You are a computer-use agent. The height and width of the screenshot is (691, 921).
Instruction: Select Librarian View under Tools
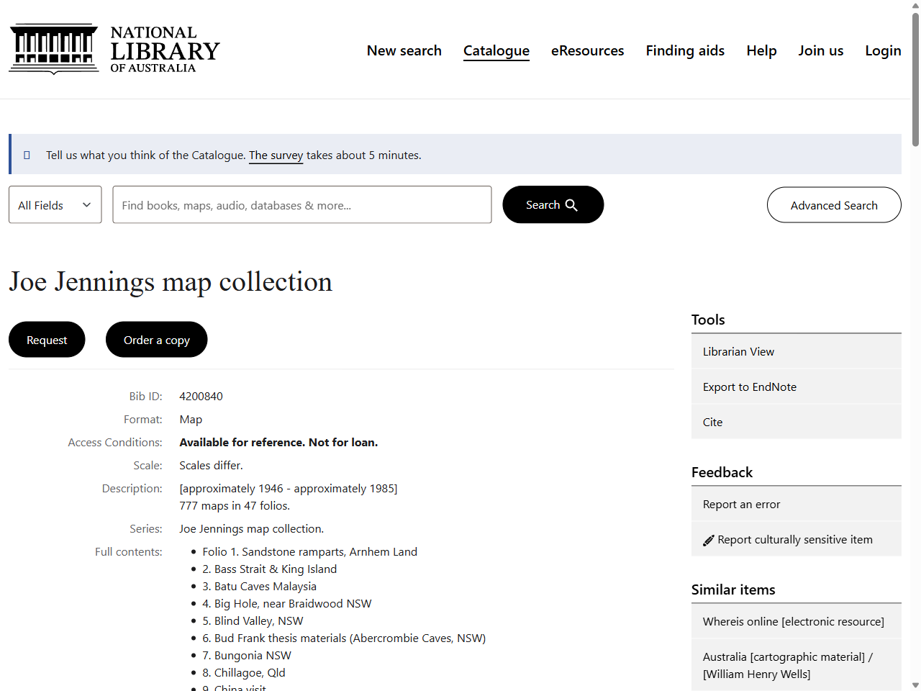click(x=738, y=351)
